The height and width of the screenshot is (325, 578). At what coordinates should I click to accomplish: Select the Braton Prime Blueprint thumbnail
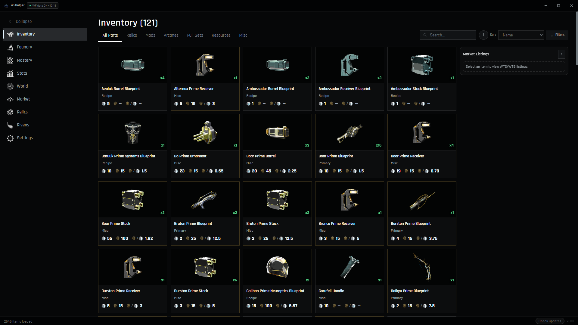coord(205,200)
